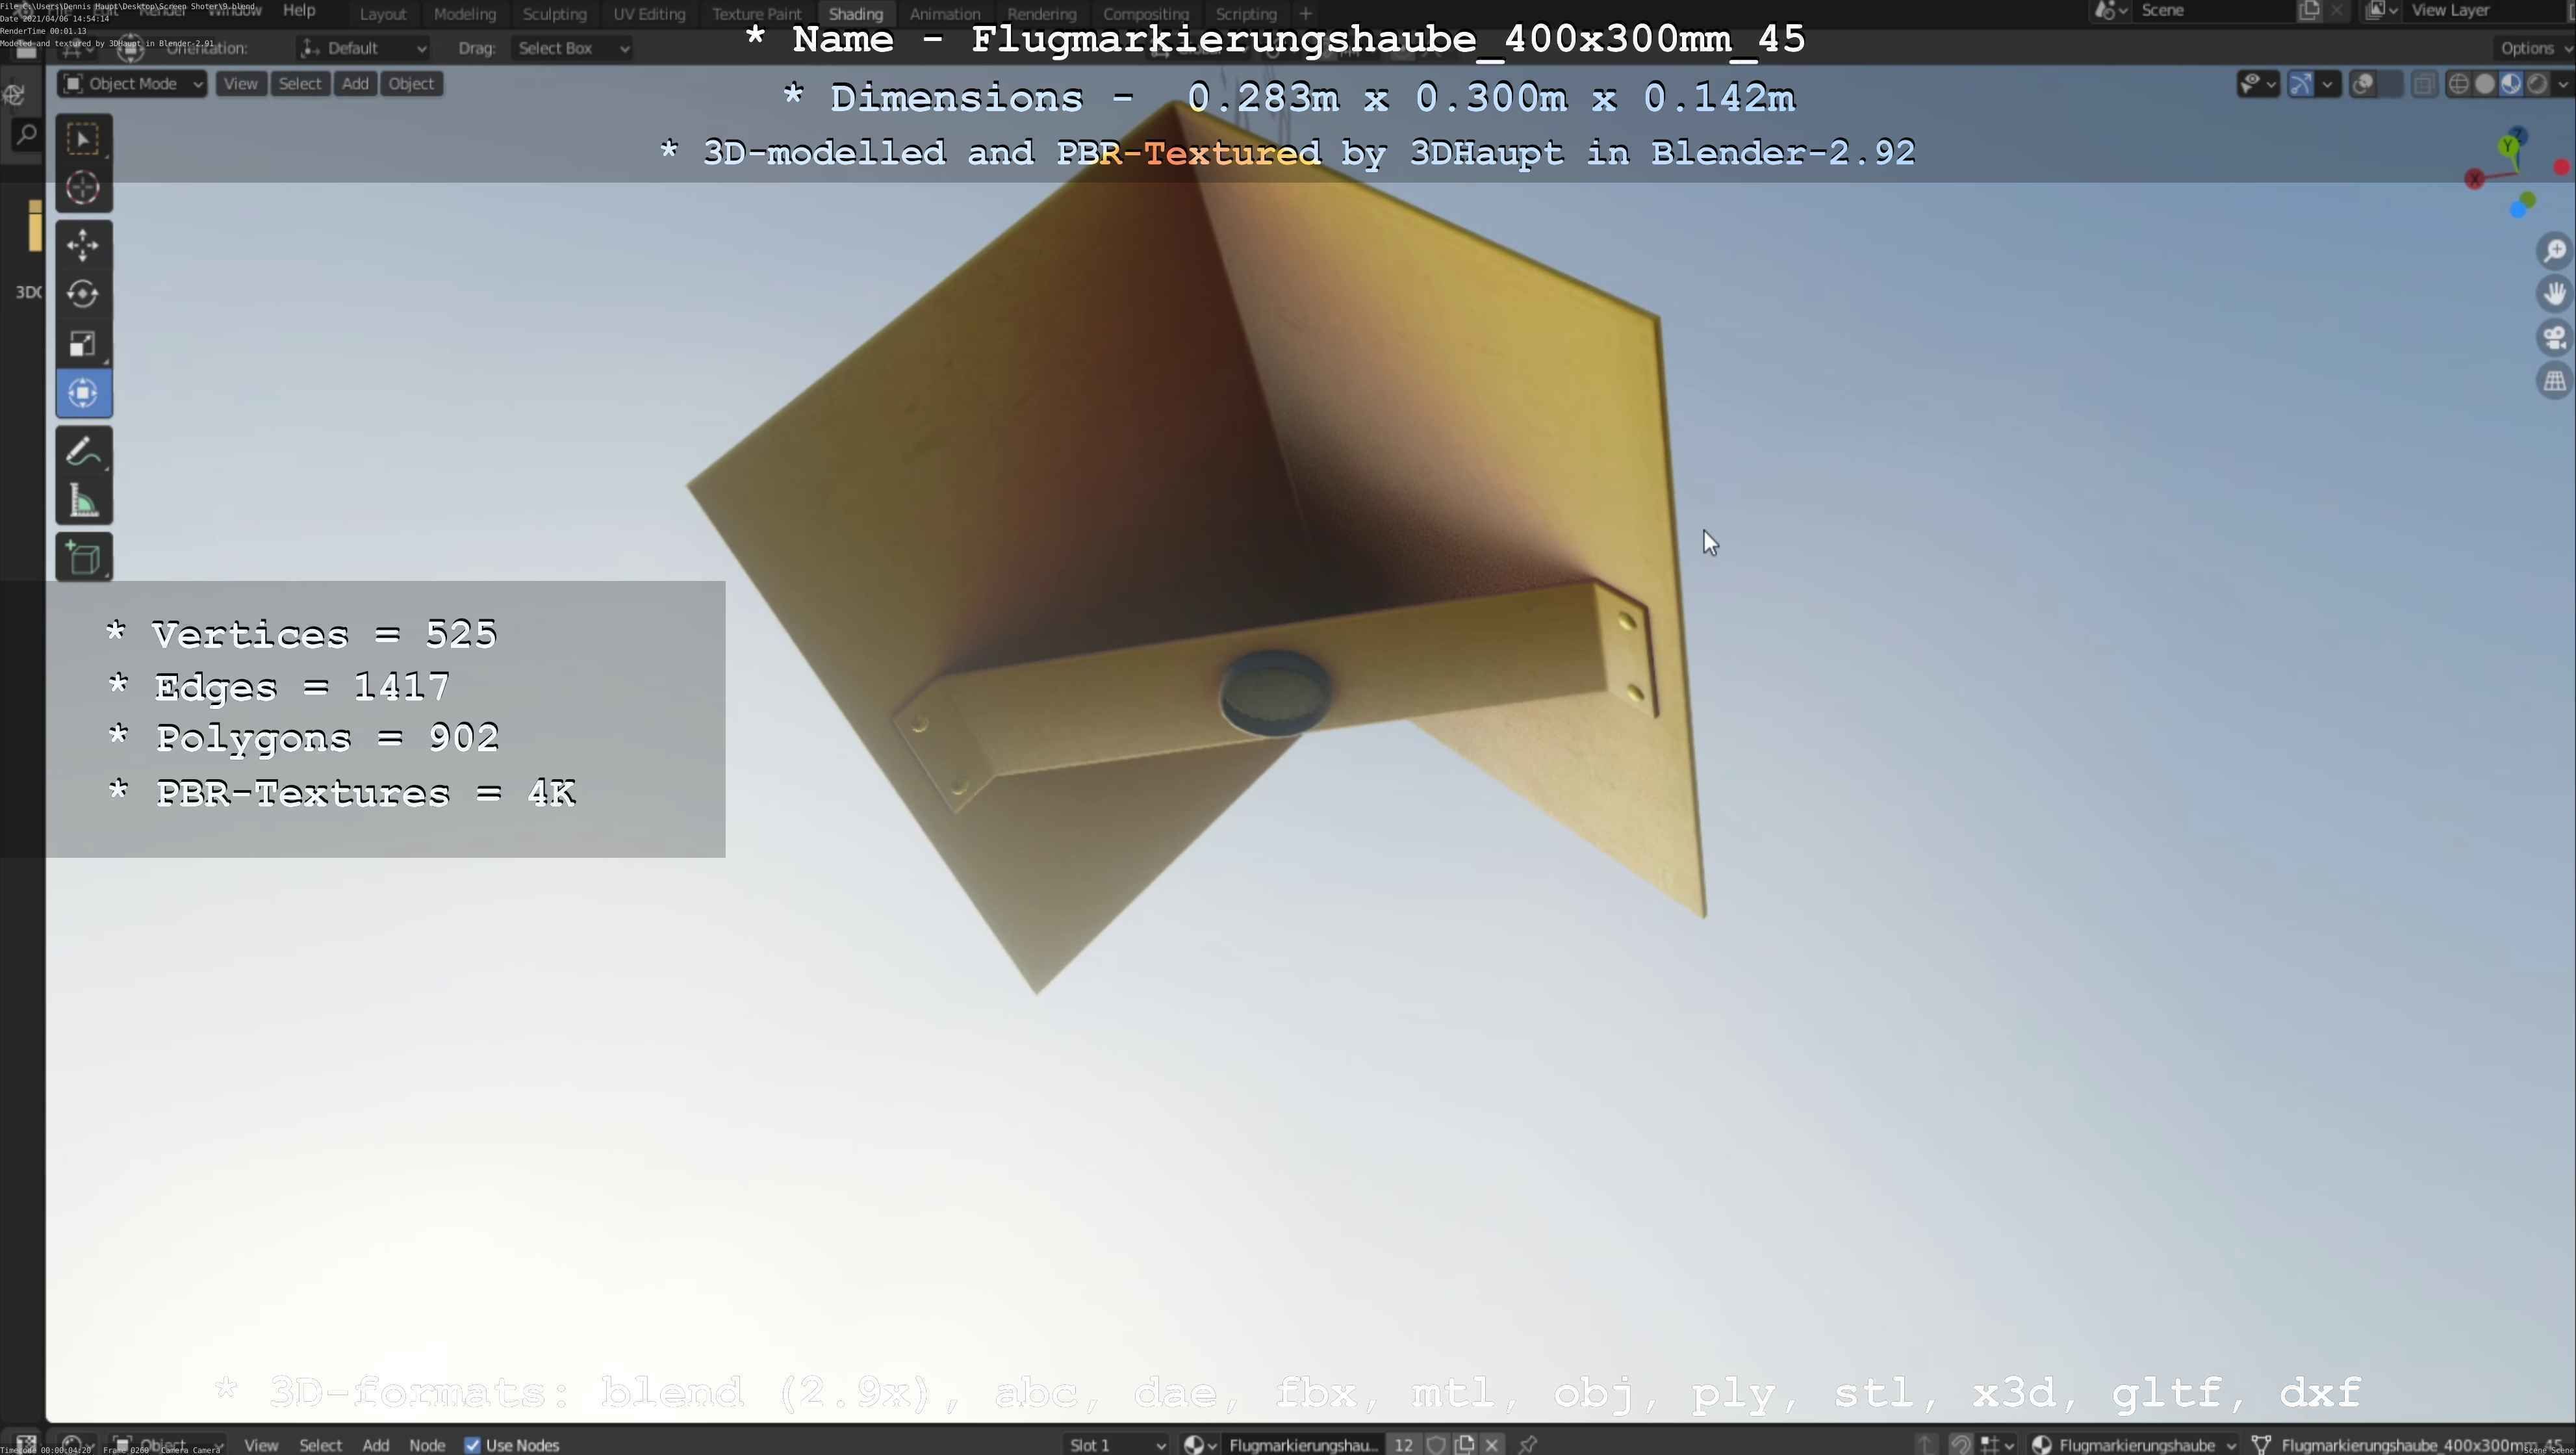Open the Modeling workspace tab
2576x1455 pixels.
click(465, 14)
